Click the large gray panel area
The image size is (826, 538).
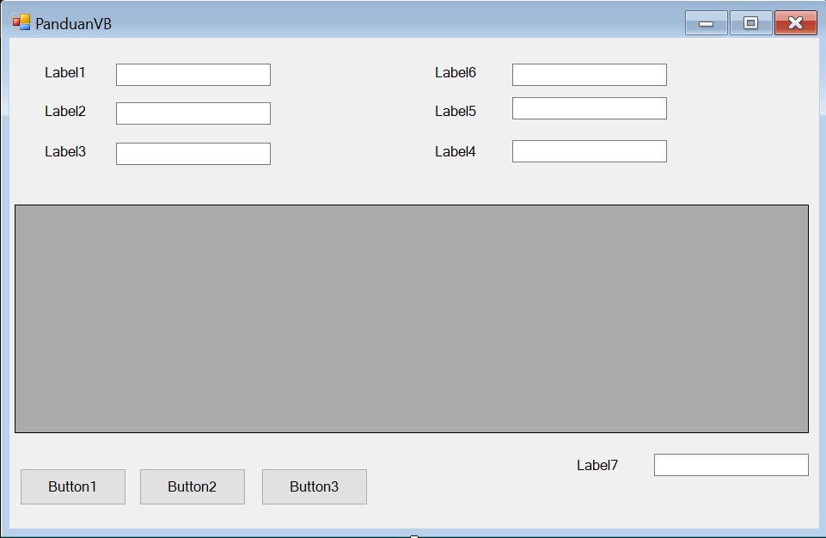click(x=413, y=318)
